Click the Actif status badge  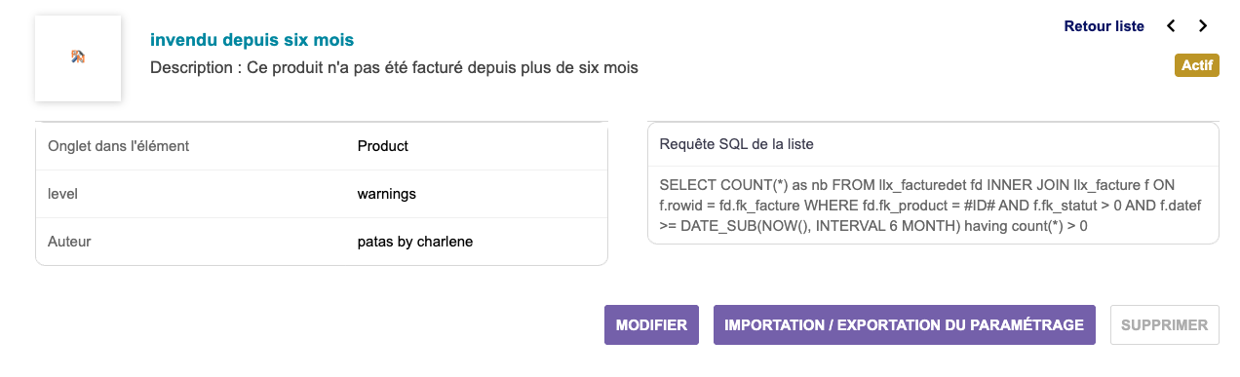click(x=1197, y=66)
